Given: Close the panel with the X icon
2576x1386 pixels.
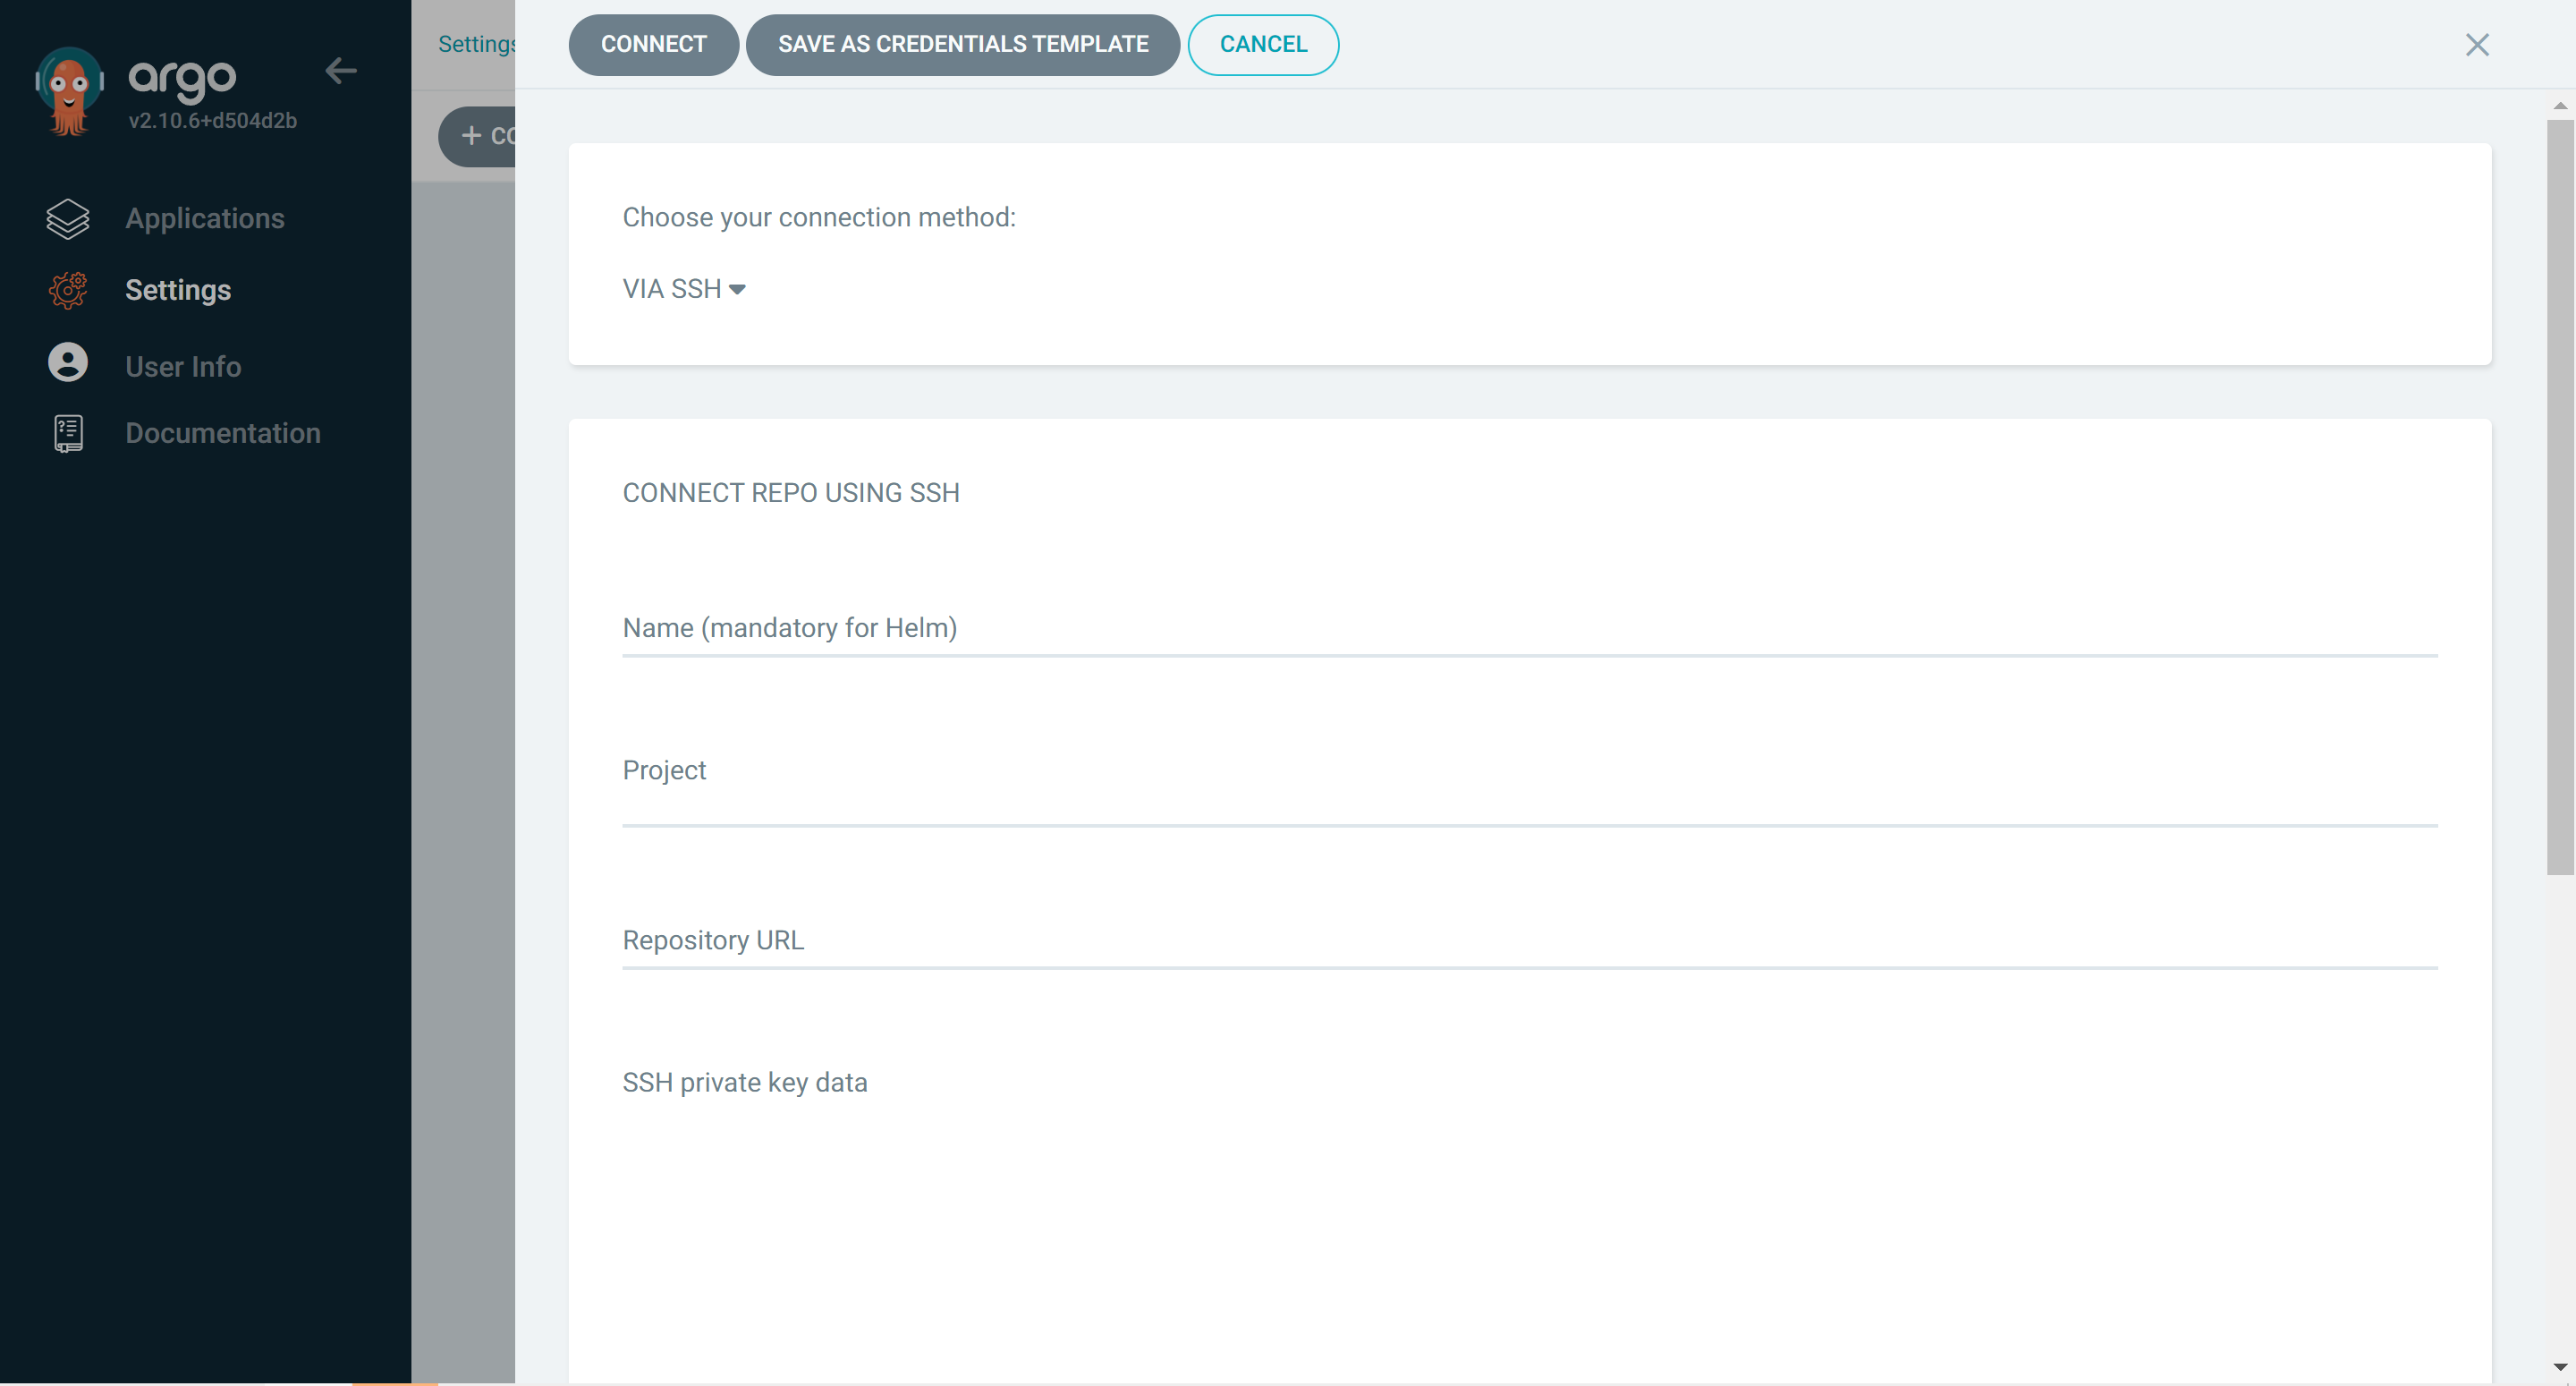Looking at the screenshot, I should 2476,45.
